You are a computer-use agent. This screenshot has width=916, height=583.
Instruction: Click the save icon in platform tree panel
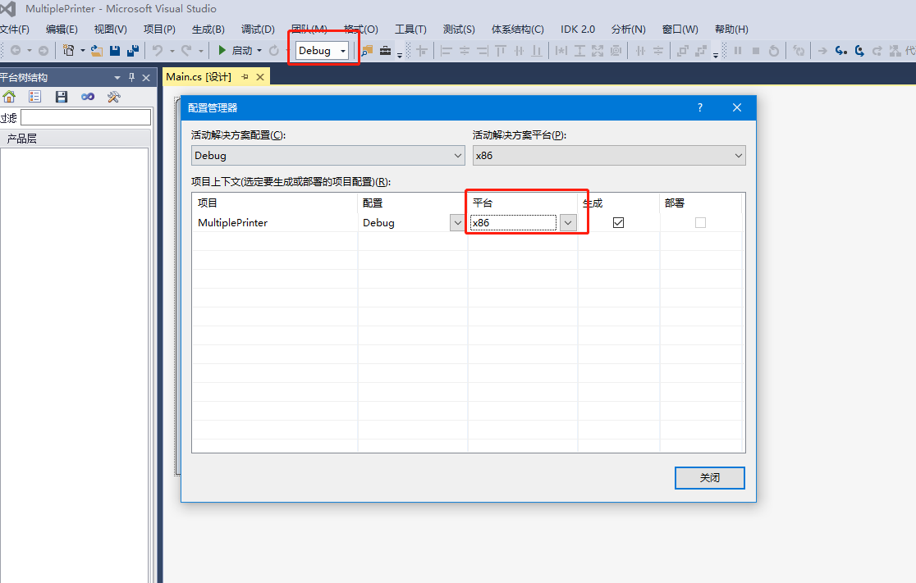[62, 97]
